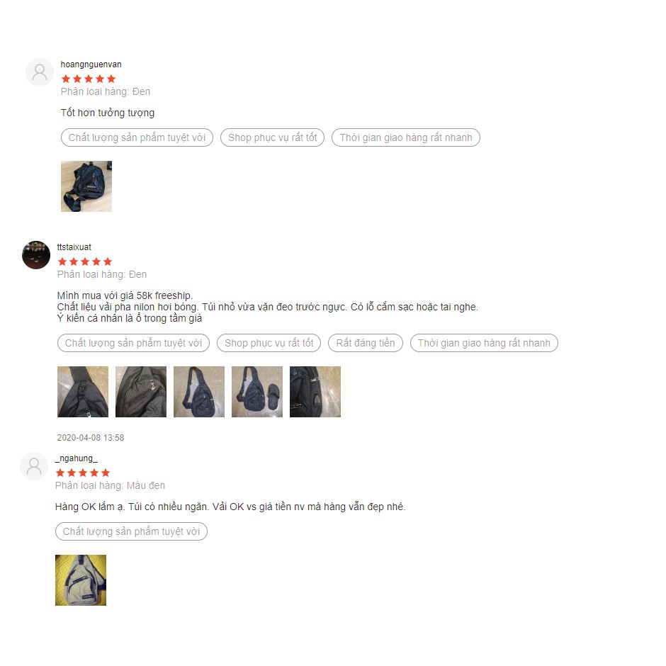This screenshot has width=666, height=666.
Task: Open ttstaixuat's profile avatar
Action: [x=36, y=255]
